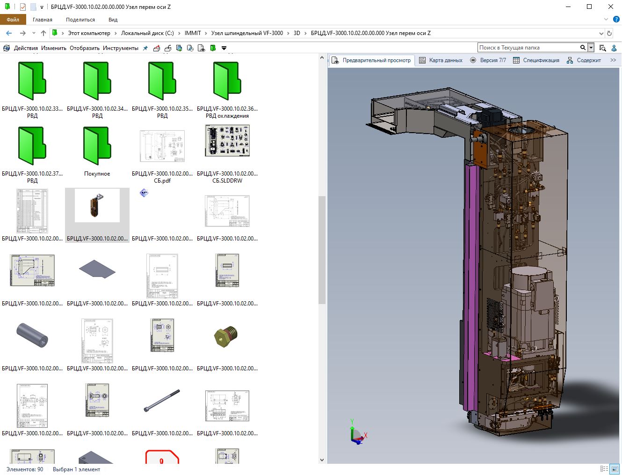Expand the toolbar overflow arrow
Image resolution: width=622 pixels, height=475 pixels.
224,48
